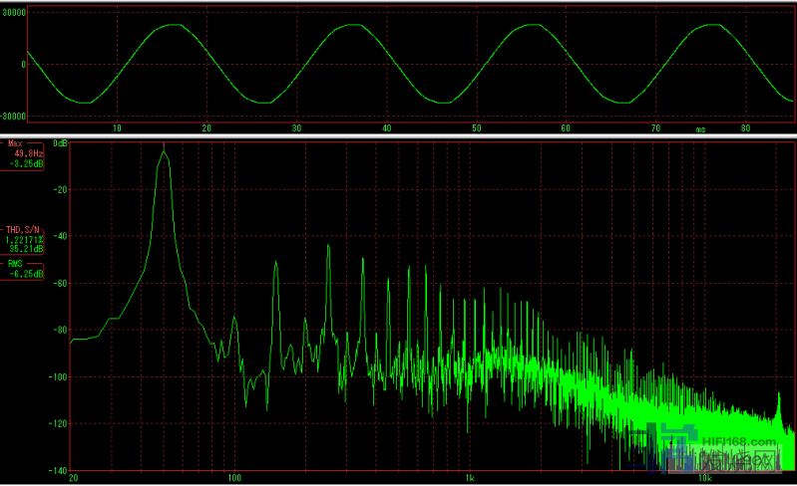Click the 40 ms time axis label
The width and height of the screenshot is (797, 486).
386,128
